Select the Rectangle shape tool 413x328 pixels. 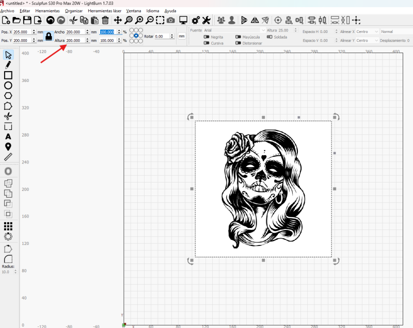point(8,75)
